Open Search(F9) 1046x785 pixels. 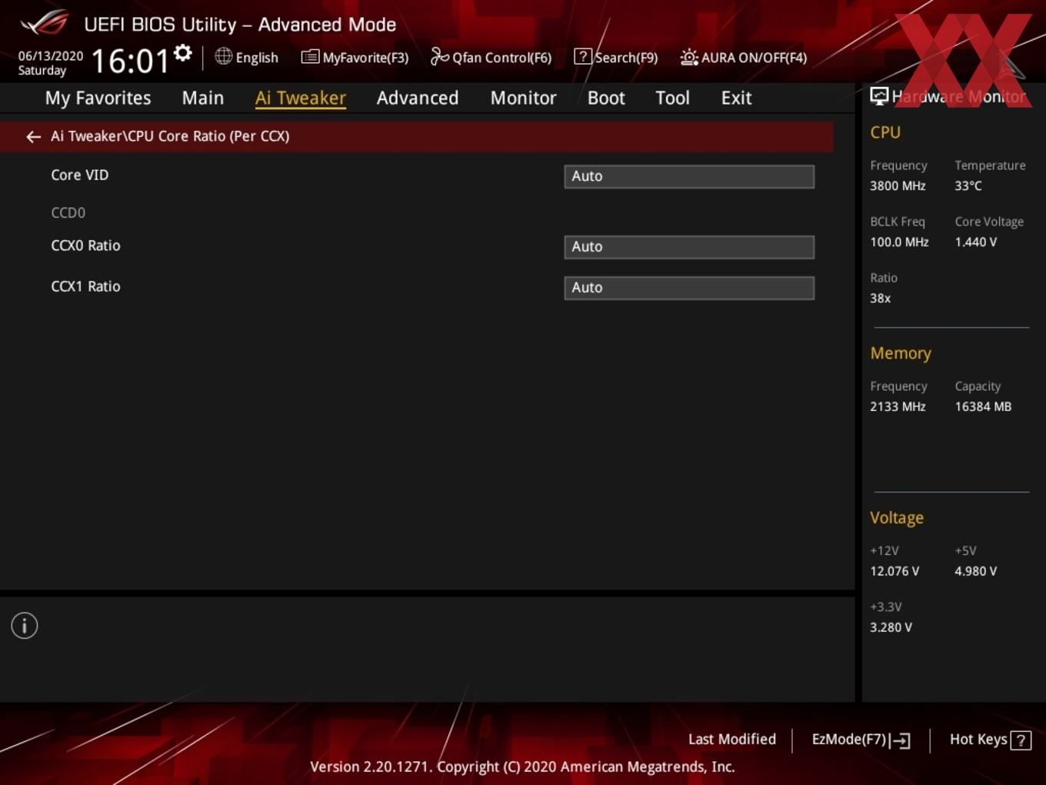click(x=626, y=58)
